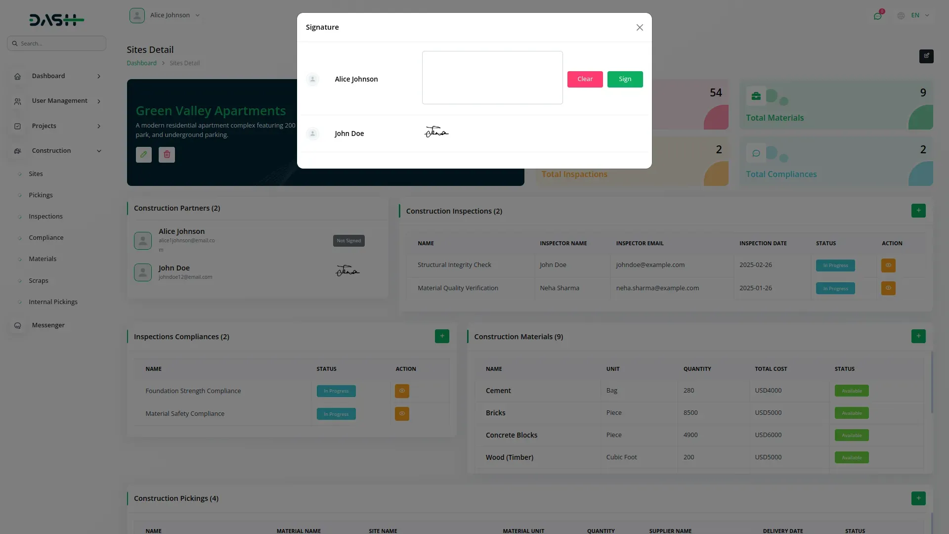Open Inspections in the Construction submenu

(45, 217)
